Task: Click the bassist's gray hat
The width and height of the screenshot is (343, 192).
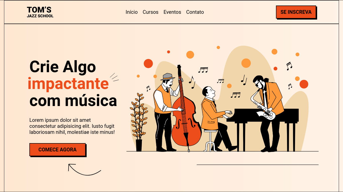Action: [x=167, y=77]
